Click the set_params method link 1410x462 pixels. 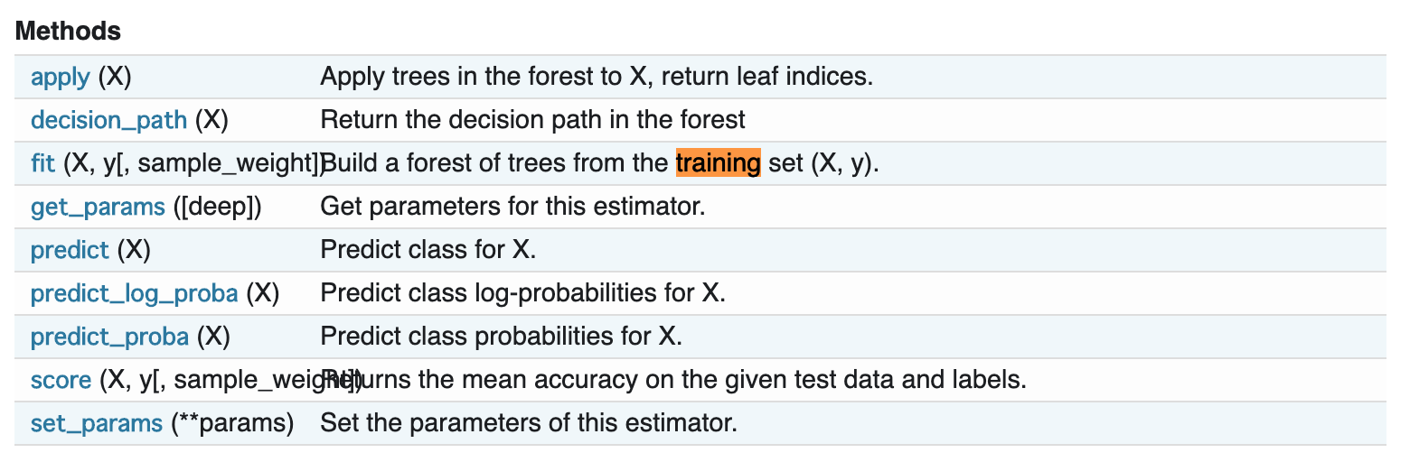(96, 423)
